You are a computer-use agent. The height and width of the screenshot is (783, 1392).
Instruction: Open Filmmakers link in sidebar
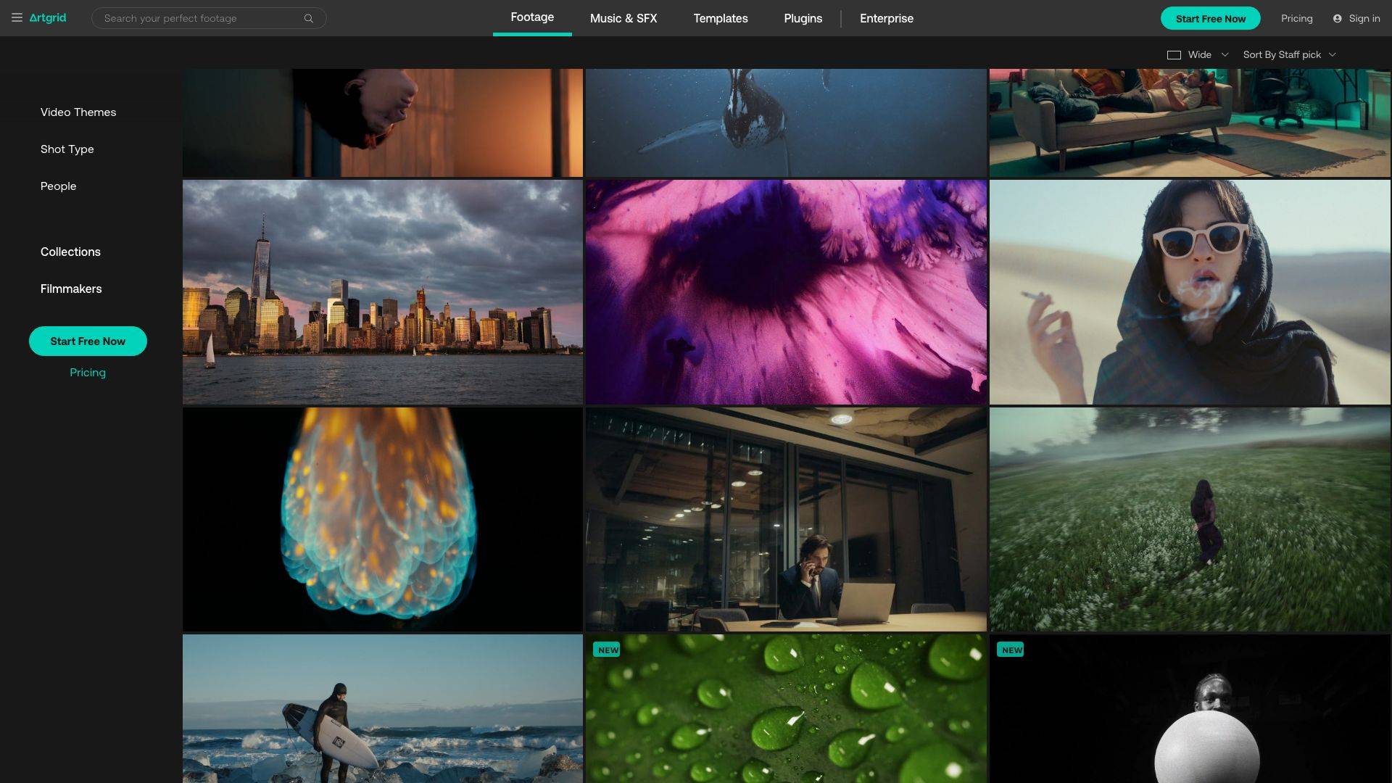[x=71, y=289]
